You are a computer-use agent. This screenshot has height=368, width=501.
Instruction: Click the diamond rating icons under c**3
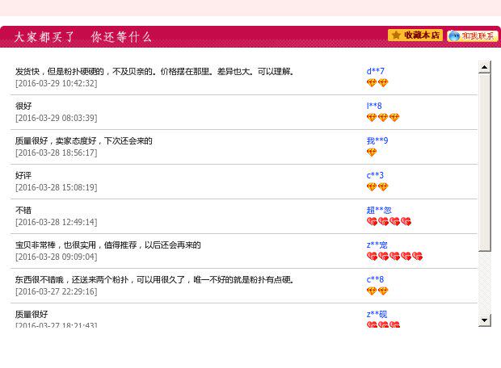(x=377, y=187)
